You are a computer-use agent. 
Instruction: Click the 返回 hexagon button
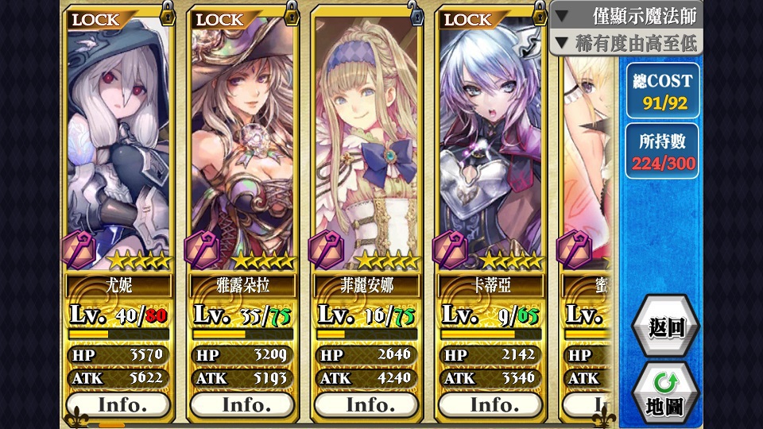point(665,327)
